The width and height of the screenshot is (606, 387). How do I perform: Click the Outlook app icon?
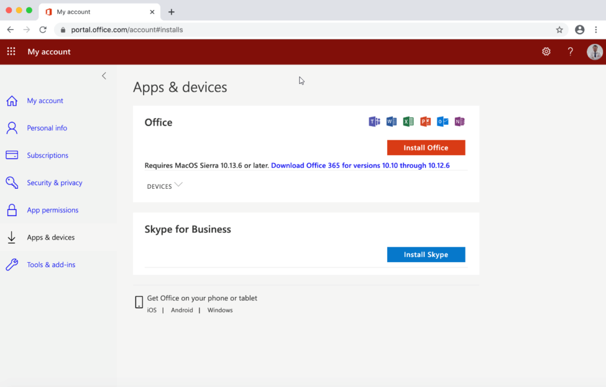pos(443,121)
